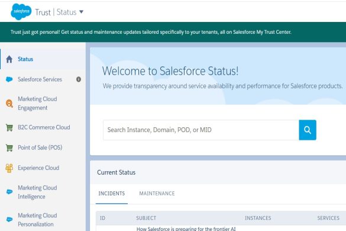The height and width of the screenshot is (231, 346).
Task: Switch to the MAINTENANCE tab
Action: [157, 194]
